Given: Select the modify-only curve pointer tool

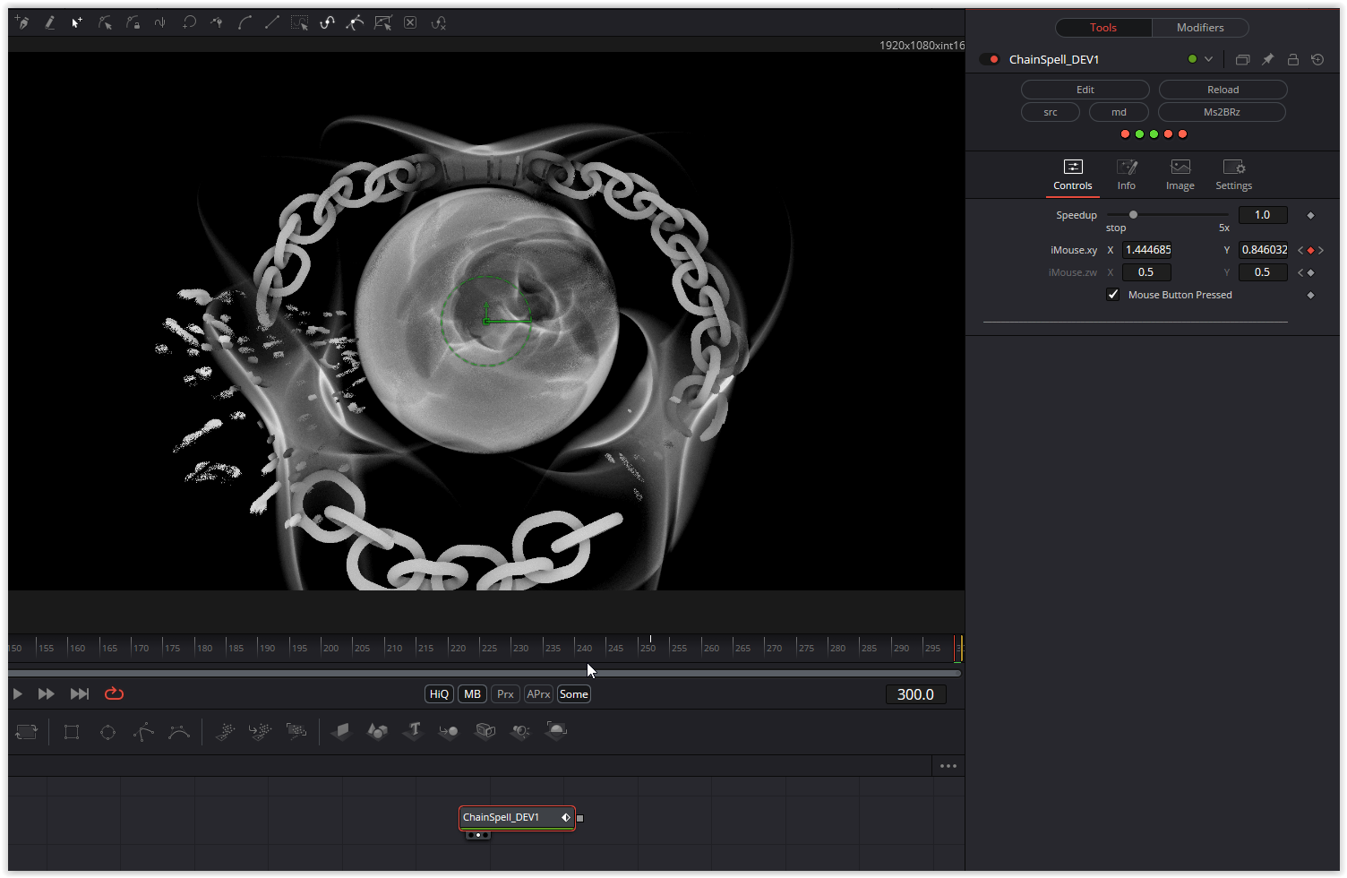Looking at the screenshot, I should (105, 22).
